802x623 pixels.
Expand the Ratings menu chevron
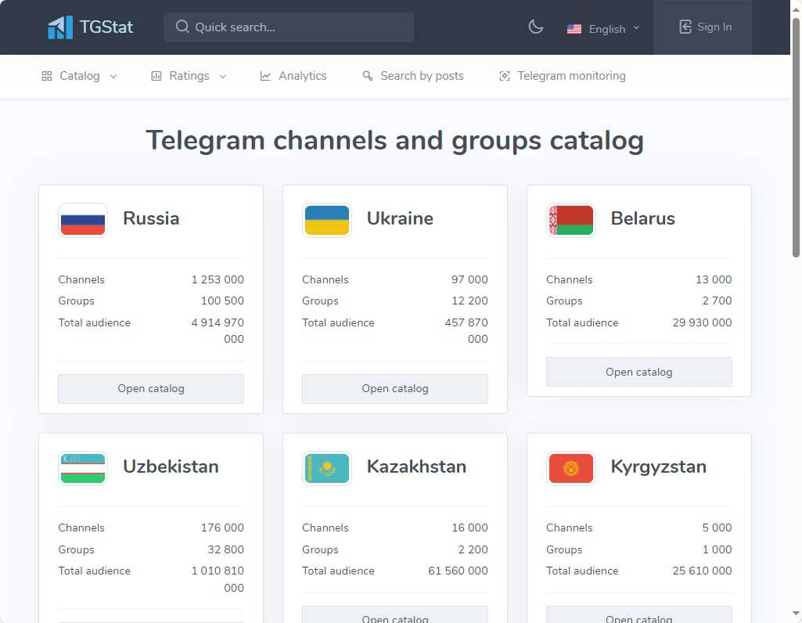pos(223,76)
